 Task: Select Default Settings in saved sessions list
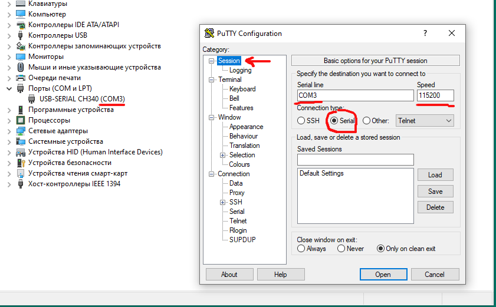pyautogui.click(x=321, y=173)
